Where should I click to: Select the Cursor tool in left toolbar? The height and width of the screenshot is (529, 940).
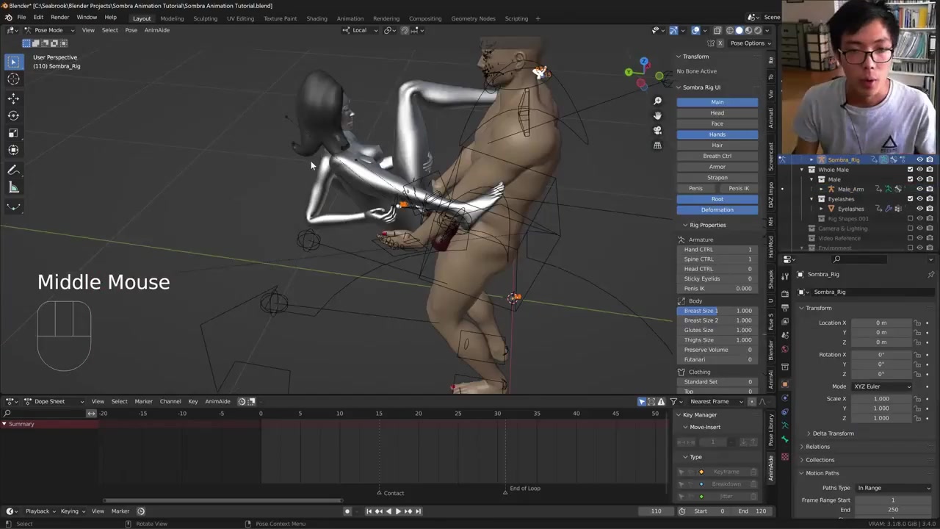point(13,79)
